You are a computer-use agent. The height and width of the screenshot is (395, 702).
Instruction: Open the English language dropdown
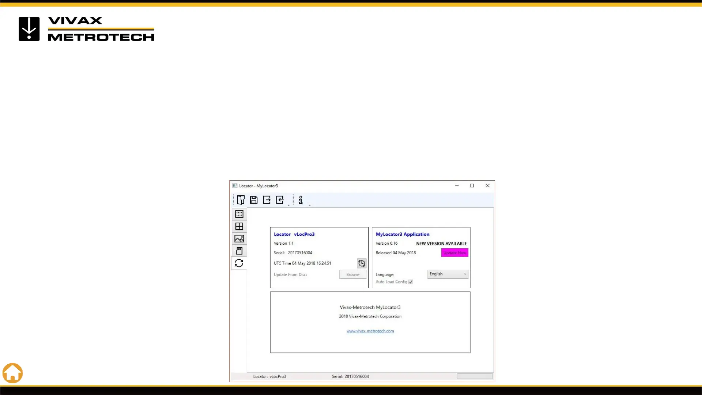(448, 274)
